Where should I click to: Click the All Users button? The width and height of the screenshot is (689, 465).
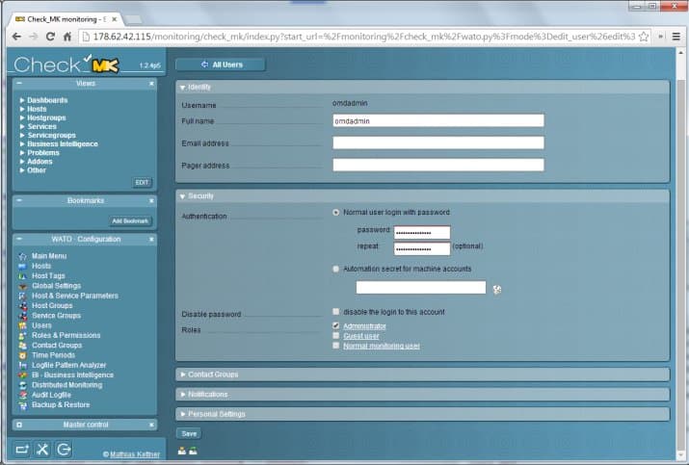(x=221, y=65)
